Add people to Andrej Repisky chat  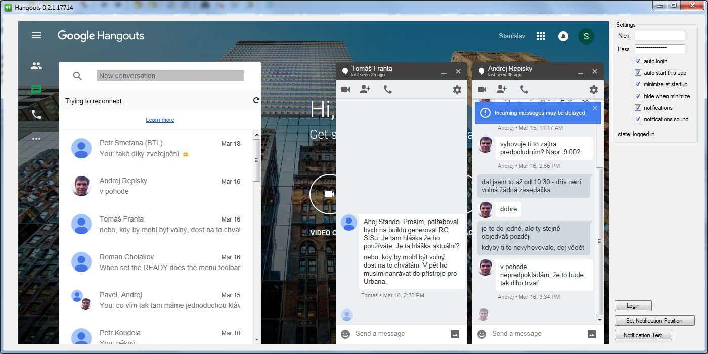pyautogui.click(x=502, y=90)
